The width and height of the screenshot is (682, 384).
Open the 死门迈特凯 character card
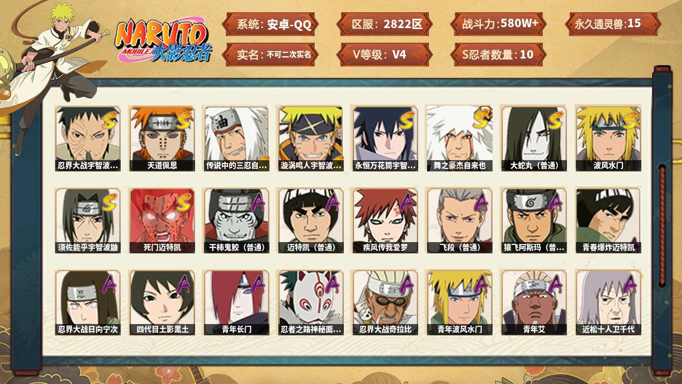[162, 221]
